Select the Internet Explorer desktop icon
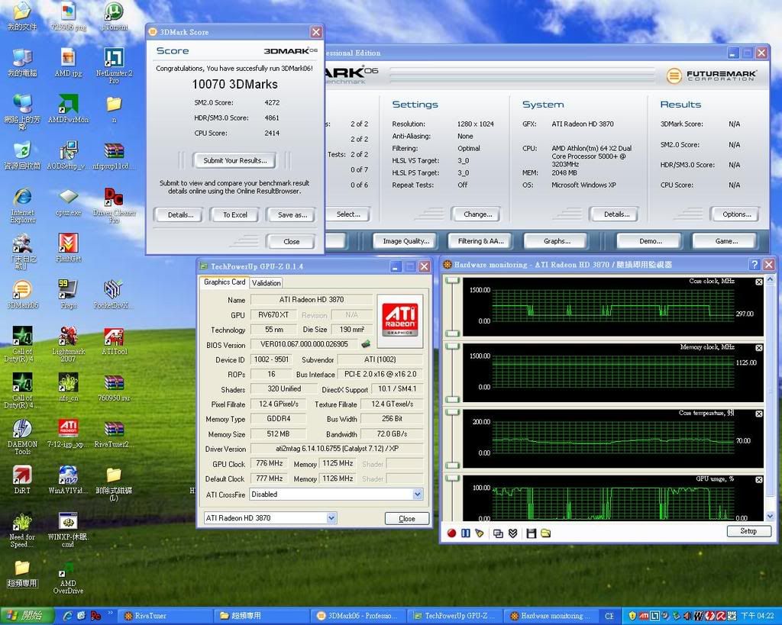Viewport: 782px width, 625px height. tap(22, 205)
